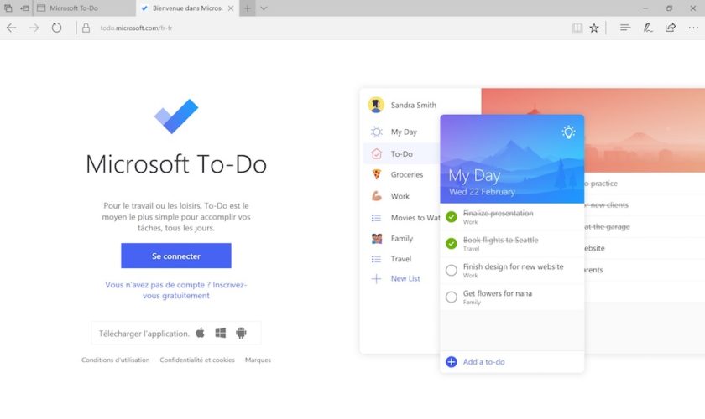705x419 pixels.
Task: Show tabs you've set aside icon
Action: point(8,8)
